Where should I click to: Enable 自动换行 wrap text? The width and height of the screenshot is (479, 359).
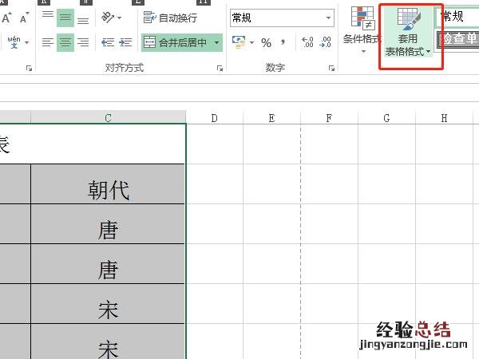pyautogui.click(x=170, y=18)
